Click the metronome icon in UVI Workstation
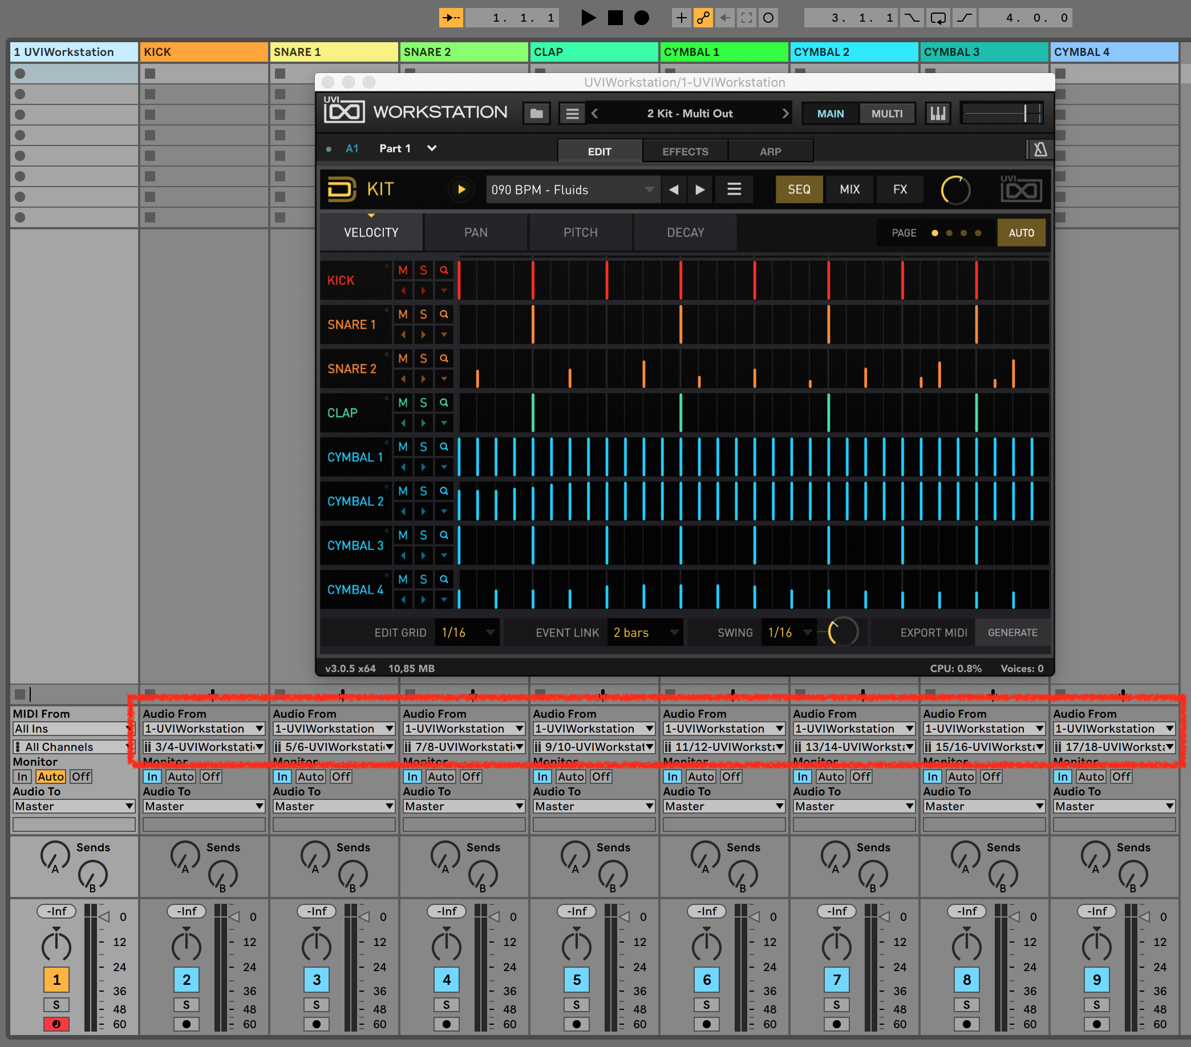Image resolution: width=1191 pixels, height=1047 pixels. 1040,150
